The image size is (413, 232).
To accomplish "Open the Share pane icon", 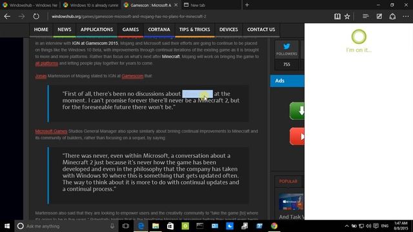I will click(392, 16).
